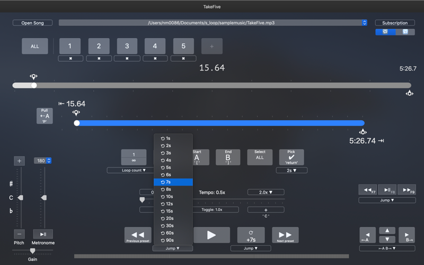Screen dimensions: 424x265
Task: Lower pitch with the minus button
Action: [x=19, y=234]
